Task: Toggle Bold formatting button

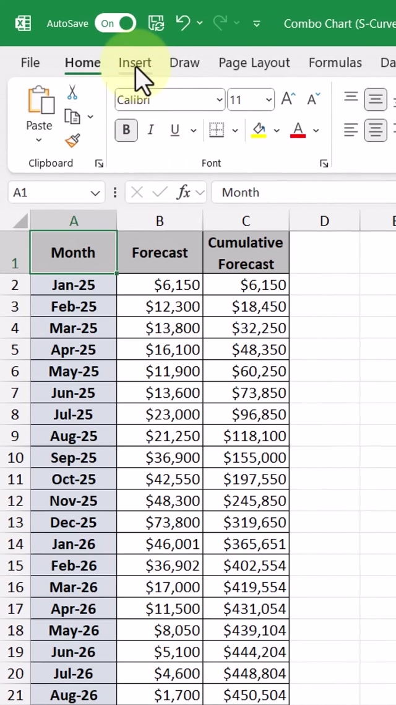Action: tap(126, 130)
